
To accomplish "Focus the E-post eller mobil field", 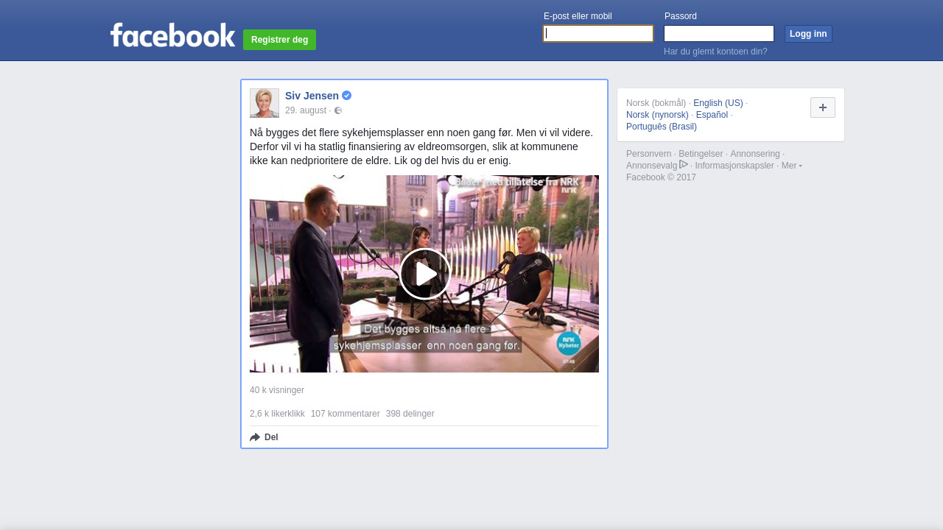I will pyautogui.click(x=598, y=34).
